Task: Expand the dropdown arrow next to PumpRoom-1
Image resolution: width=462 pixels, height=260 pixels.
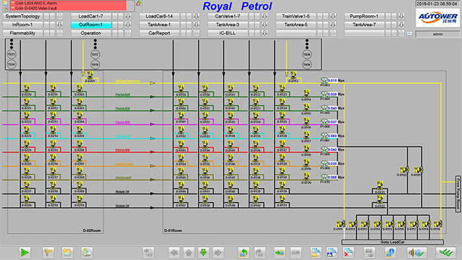Action: (401, 16)
